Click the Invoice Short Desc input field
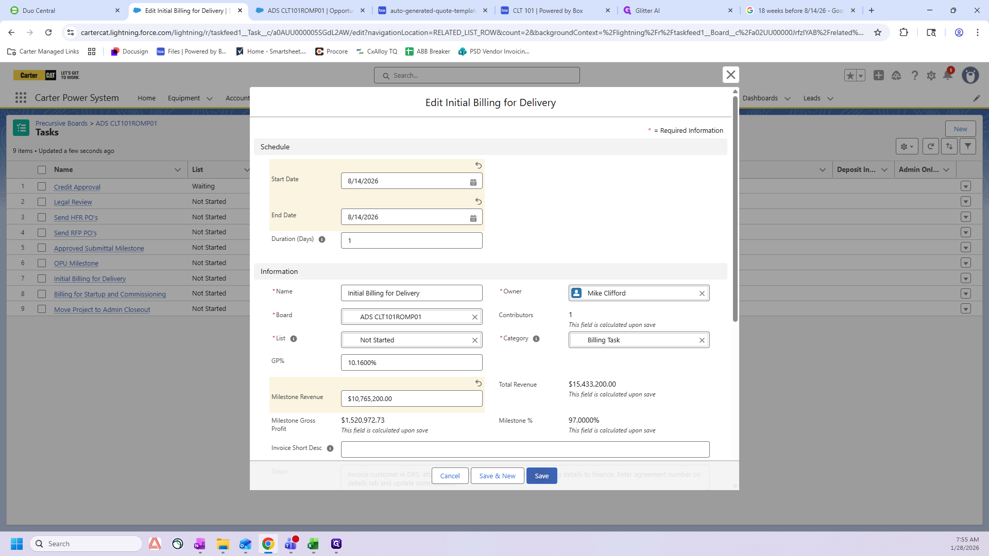 click(x=524, y=449)
